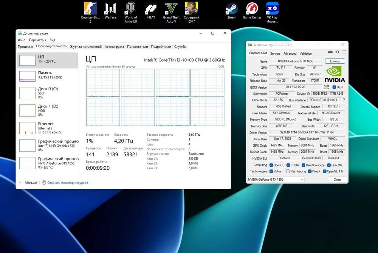This screenshot has height=253, width=378.
Task: Click the GPU-Z title bar app icon
Action: [250, 45]
